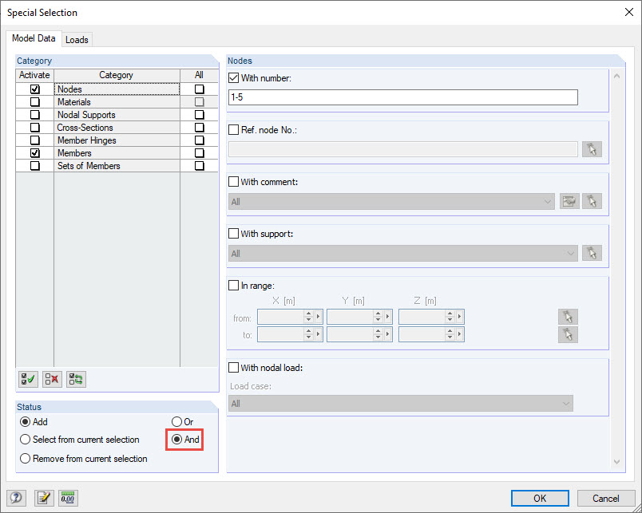Screen dimensions: 642x513
Task: Activate all categories with the check-all icon
Action: point(27,379)
